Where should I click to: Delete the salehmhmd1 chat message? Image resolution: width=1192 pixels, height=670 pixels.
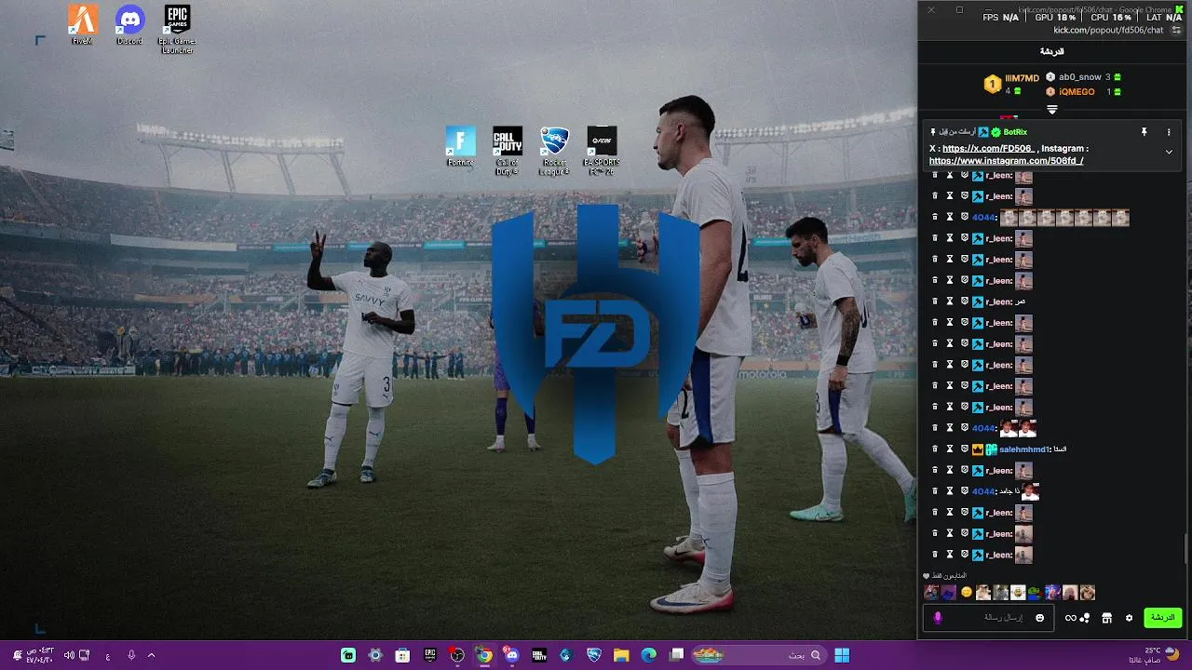(935, 449)
